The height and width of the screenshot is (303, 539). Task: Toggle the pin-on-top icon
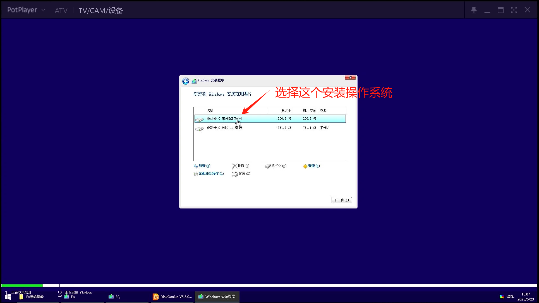[x=474, y=10]
